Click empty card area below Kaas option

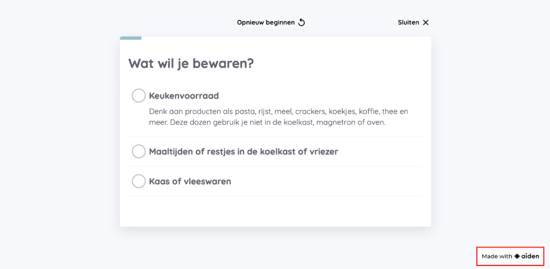[x=275, y=211]
